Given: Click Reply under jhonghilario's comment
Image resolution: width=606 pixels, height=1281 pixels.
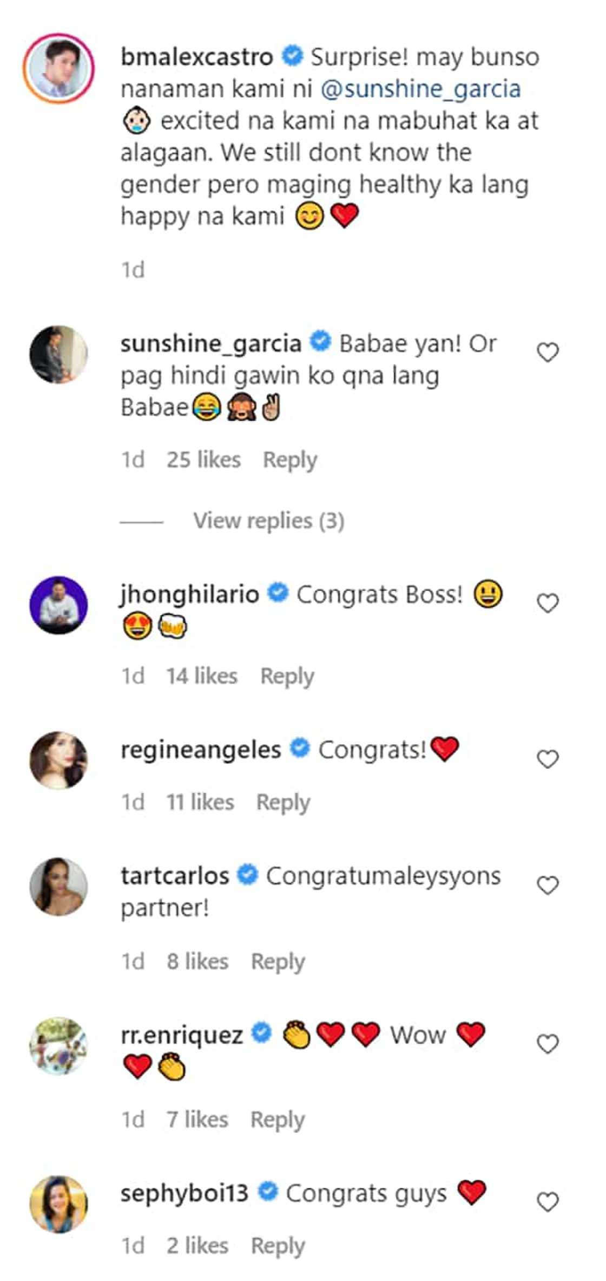Looking at the screenshot, I should [x=289, y=676].
